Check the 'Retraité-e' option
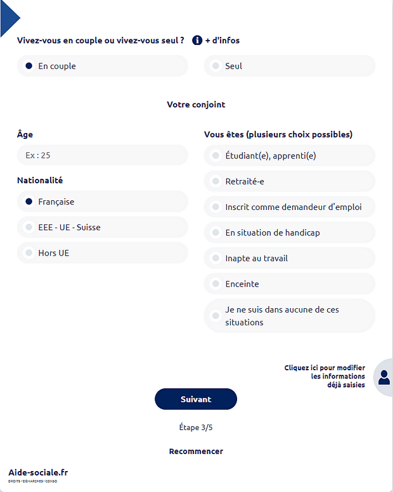The image size is (393, 492). pos(216,181)
